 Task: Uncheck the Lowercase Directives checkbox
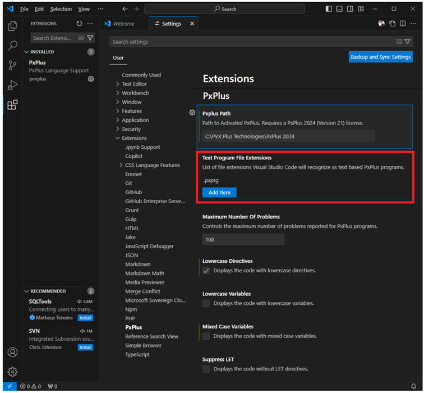(x=206, y=271)
